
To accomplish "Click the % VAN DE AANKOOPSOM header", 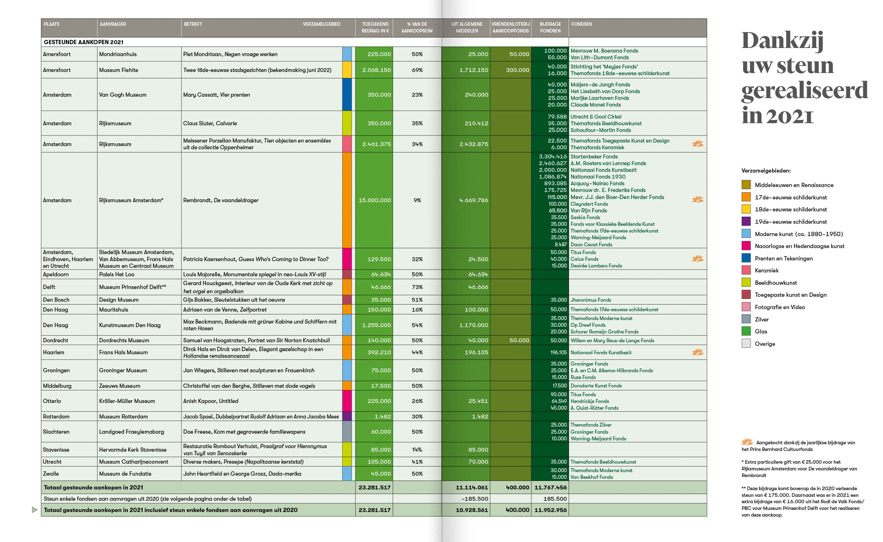I will coord(417,27).
